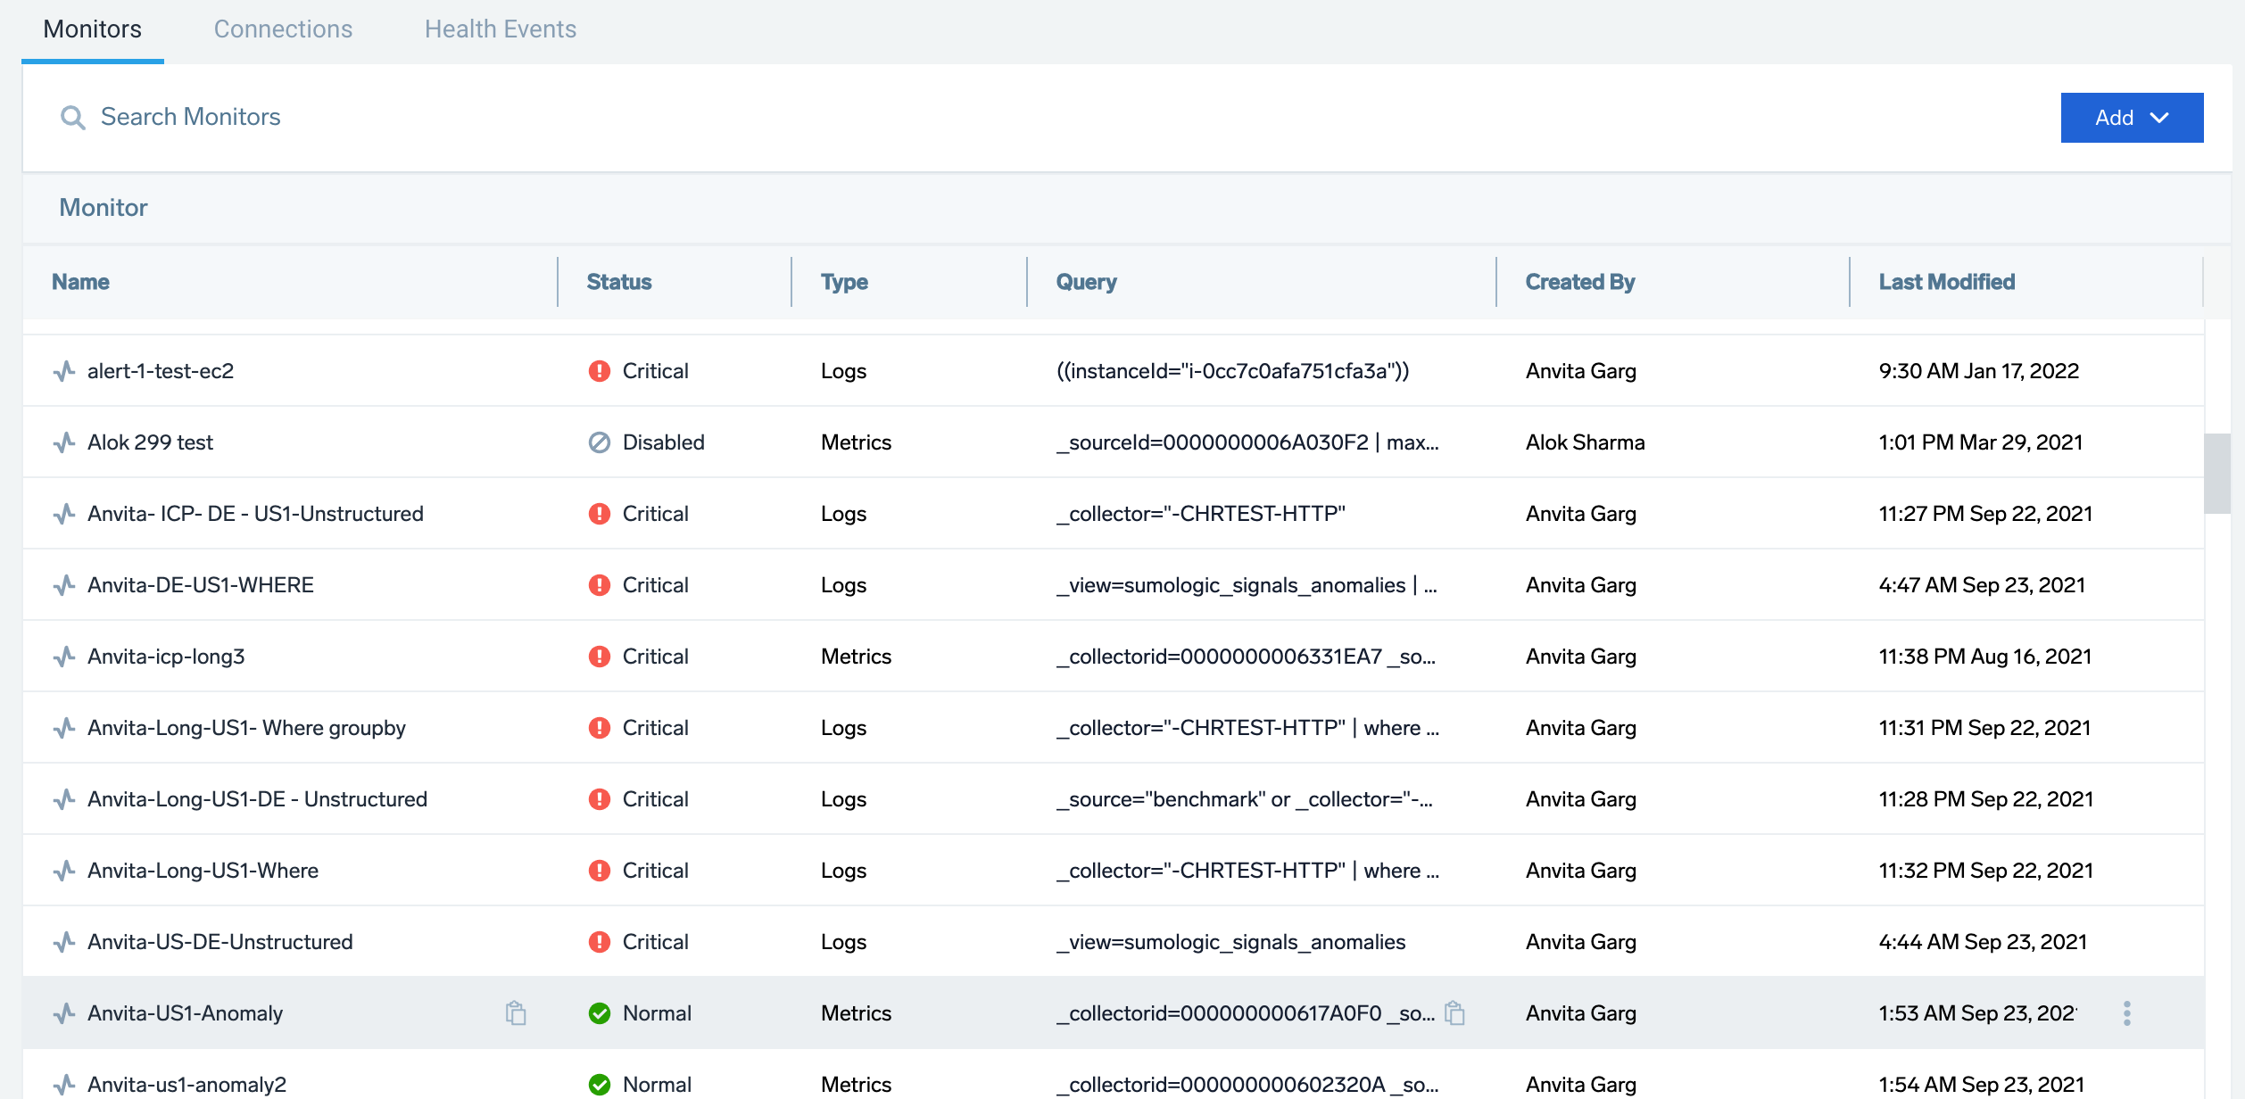The image size is (2245, 1099).
Task: Click the Critical status icon for Anvita-DE-US1-WHERE
Action: 599,584
